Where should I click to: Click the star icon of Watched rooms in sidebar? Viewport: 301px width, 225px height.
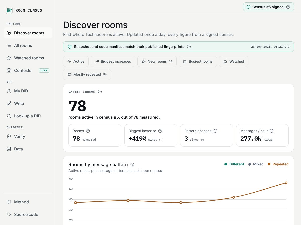click(9, 58)
